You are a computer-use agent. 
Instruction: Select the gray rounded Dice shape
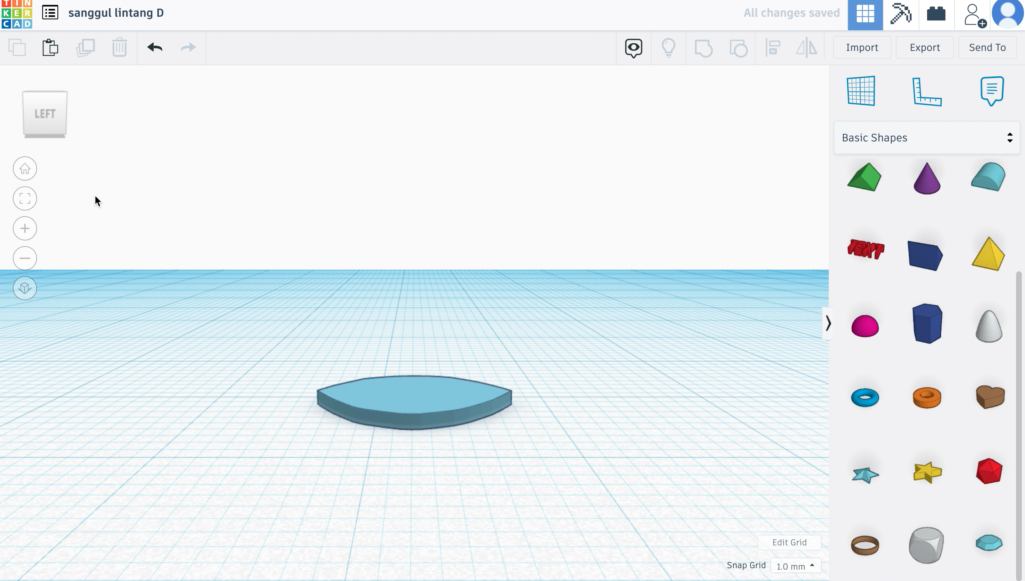coord(926,545)
